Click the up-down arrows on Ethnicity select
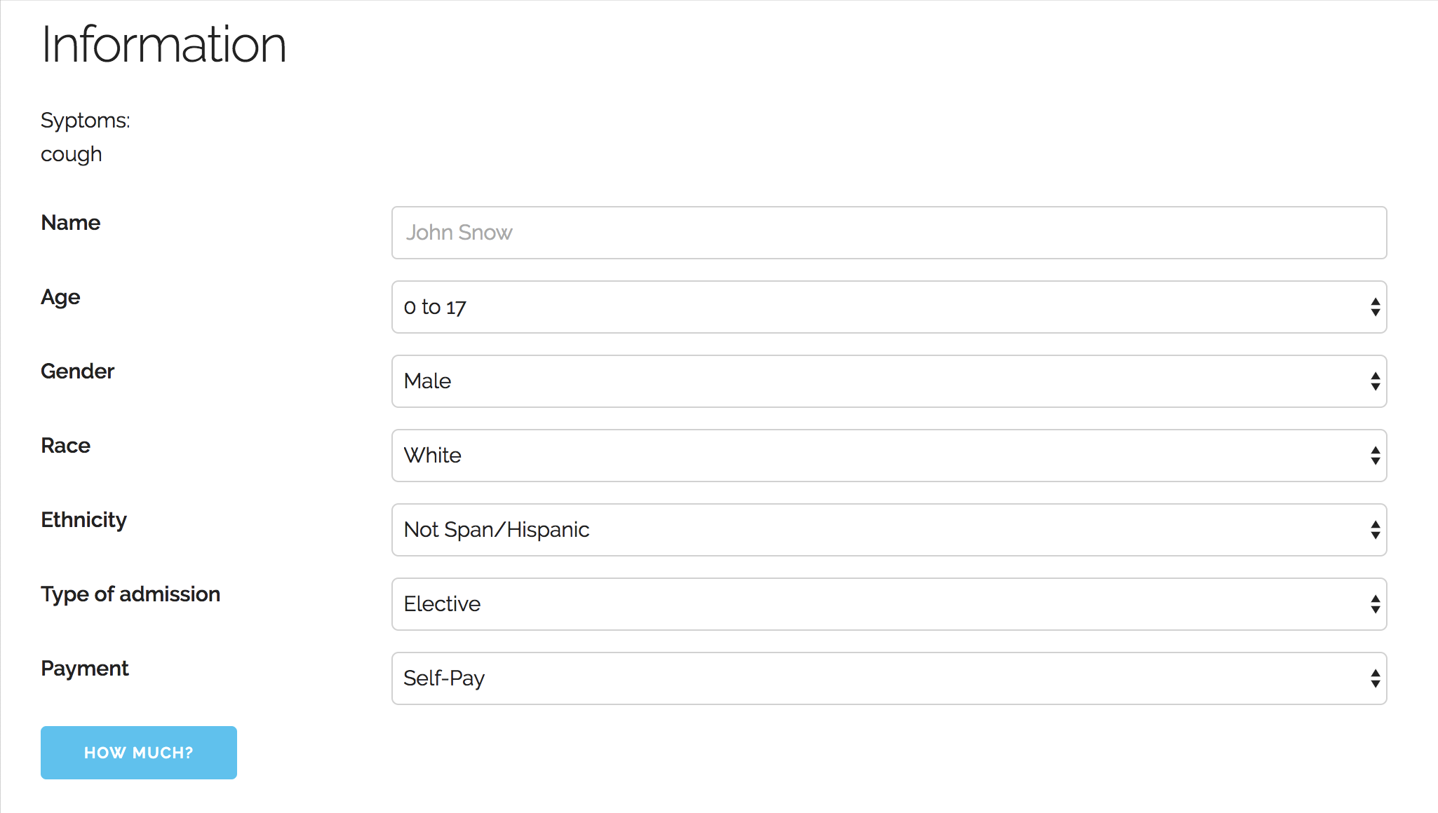 (x=1375, y=530)
